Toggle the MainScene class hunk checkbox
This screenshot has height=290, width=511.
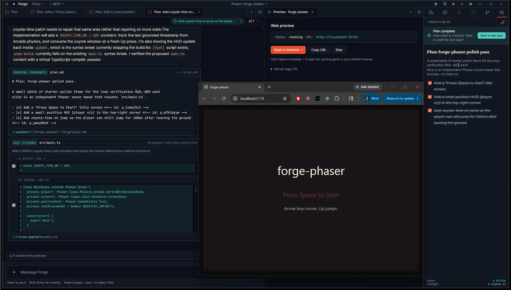tap(14, 205)
